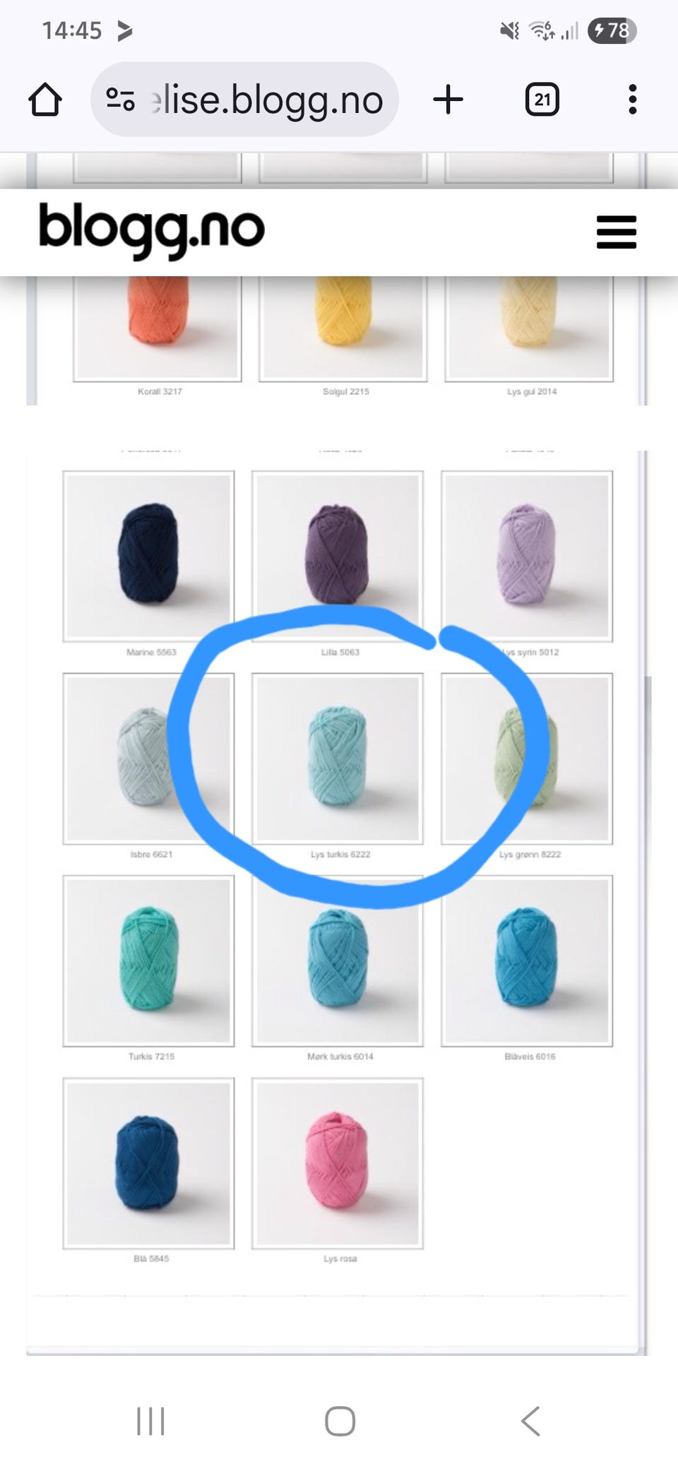The width and height of the screenshot is (678, 1469).
Task: Tap the site settings icon in address bar
Action: 120,100
